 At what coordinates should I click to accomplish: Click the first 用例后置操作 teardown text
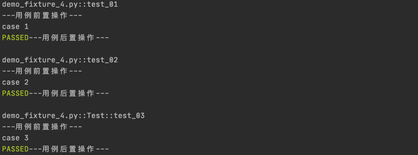[x=69, y=38]
